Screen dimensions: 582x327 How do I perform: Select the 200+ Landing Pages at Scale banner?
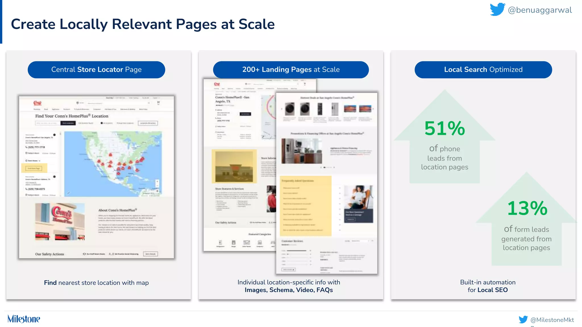point(291,70)
